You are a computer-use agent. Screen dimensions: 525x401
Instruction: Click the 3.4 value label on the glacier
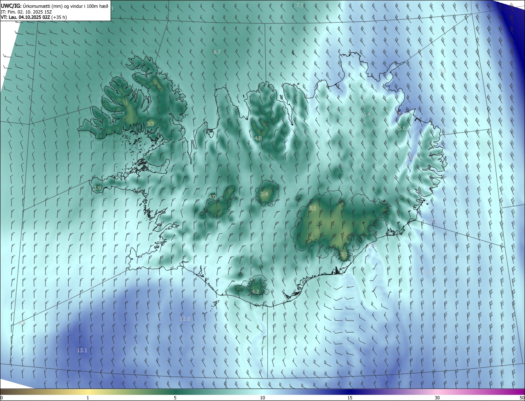pyautogui.click(x=264, y=194)
